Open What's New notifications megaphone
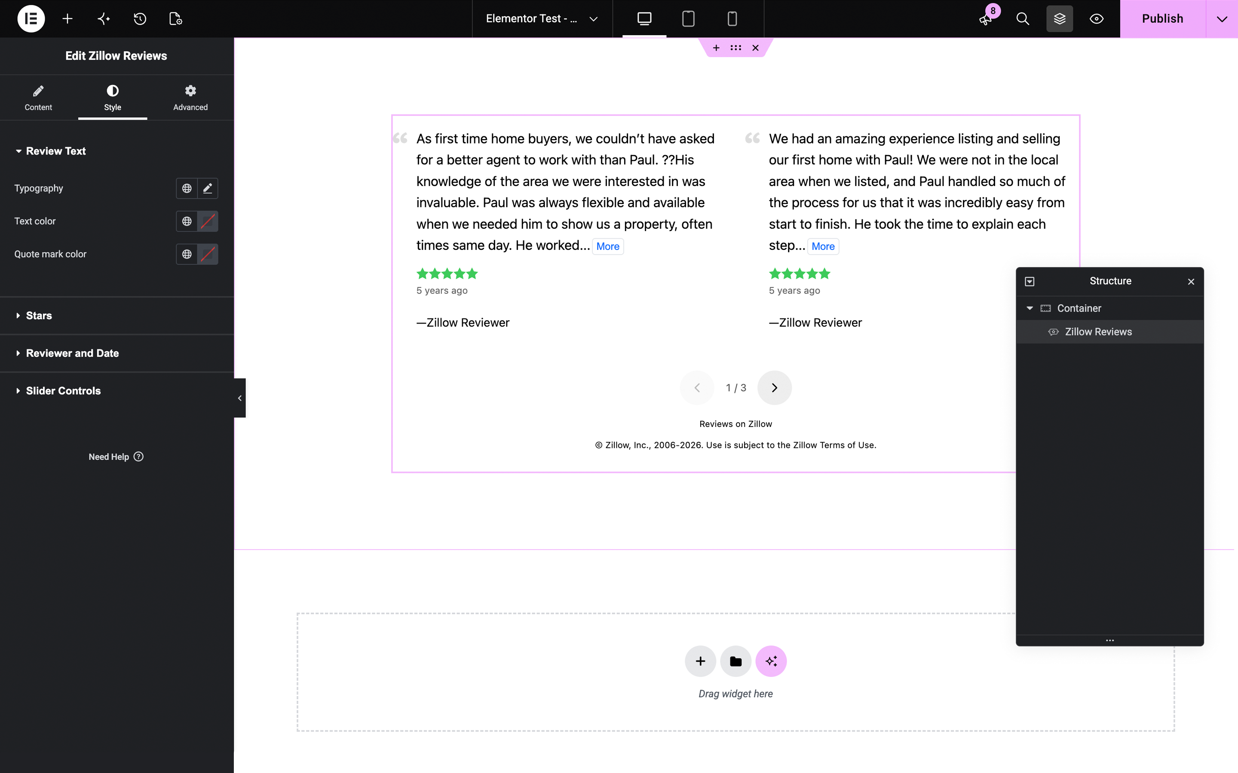The height and width of the screenshot is (773, 1238). coord(986,19)
